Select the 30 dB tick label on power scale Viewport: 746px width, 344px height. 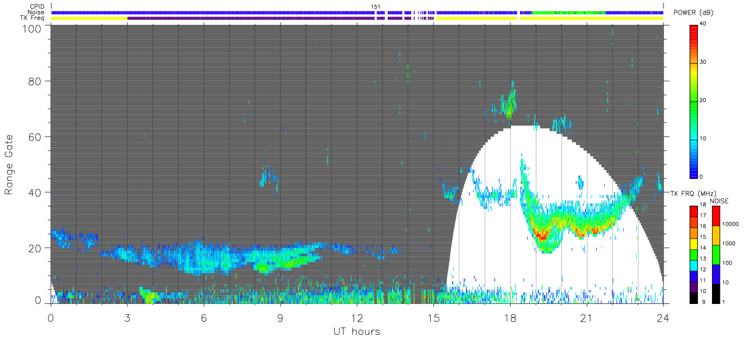703,62
